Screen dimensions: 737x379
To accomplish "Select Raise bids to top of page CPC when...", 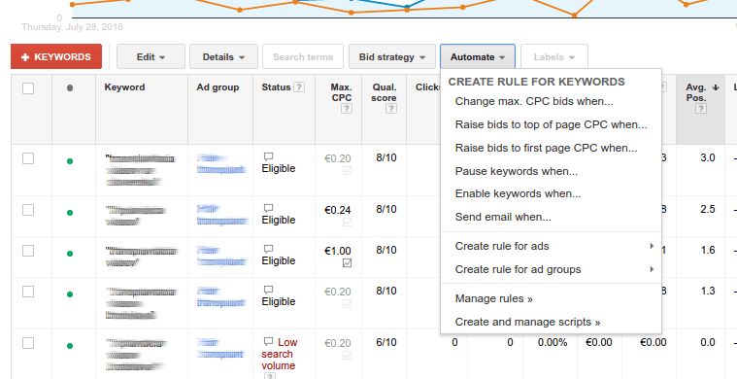I will [x=551, y=124].
